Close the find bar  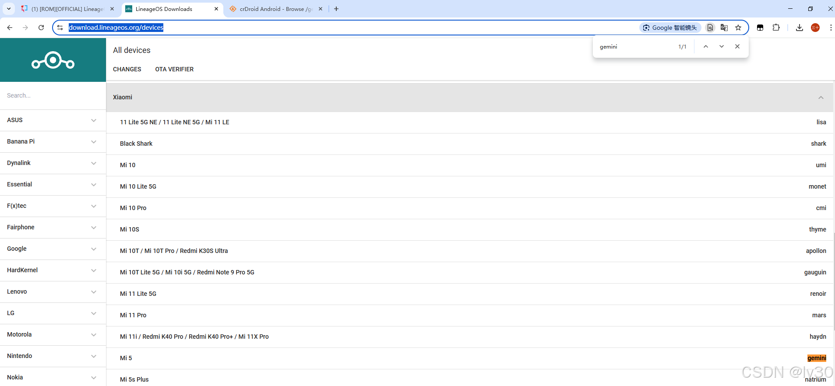[x=737, y=46]
